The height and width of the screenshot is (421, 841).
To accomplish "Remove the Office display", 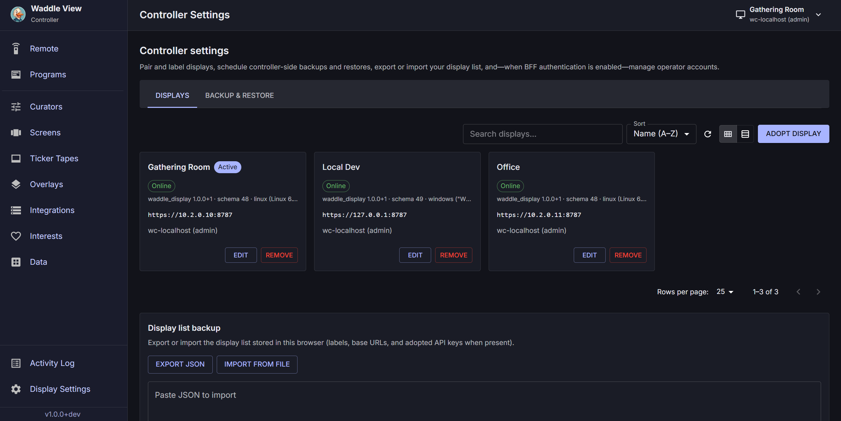I will point(628,255).
